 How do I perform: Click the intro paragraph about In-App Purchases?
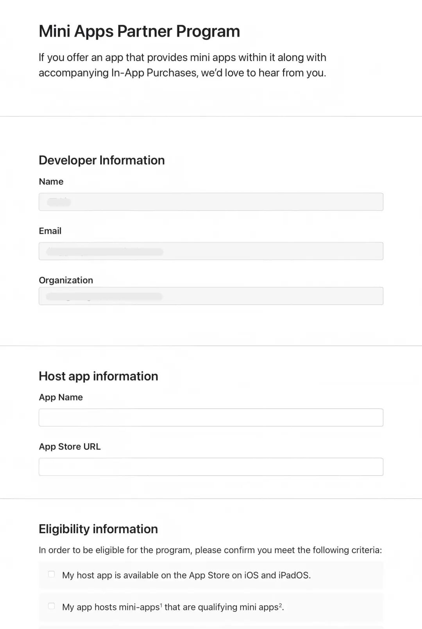point(182,65)
